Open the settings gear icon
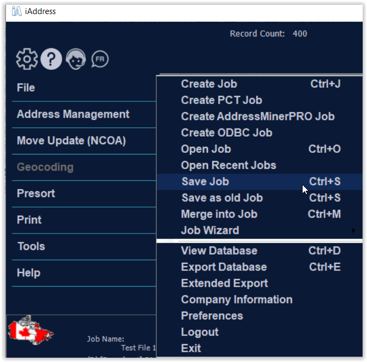Viewport: 367px width, 362px height. tap(27, 59)
